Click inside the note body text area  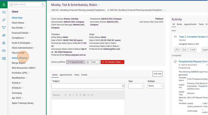coord(88,107)
